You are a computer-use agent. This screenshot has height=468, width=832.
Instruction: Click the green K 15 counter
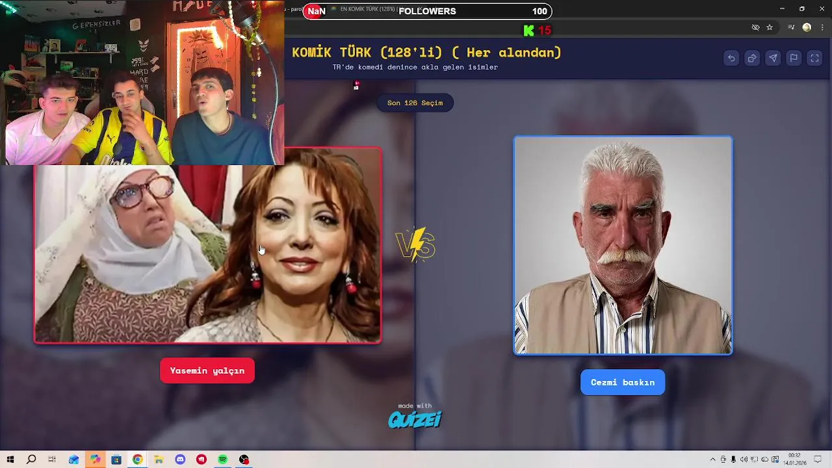tap(537, 30)
